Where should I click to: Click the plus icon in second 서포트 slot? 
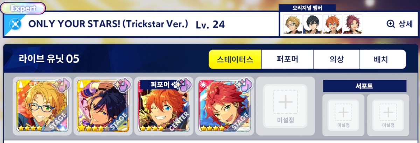(387, 112)
